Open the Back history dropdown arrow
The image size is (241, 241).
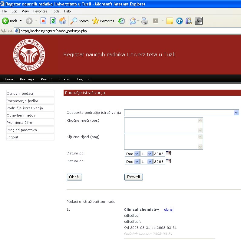point(21,21)
